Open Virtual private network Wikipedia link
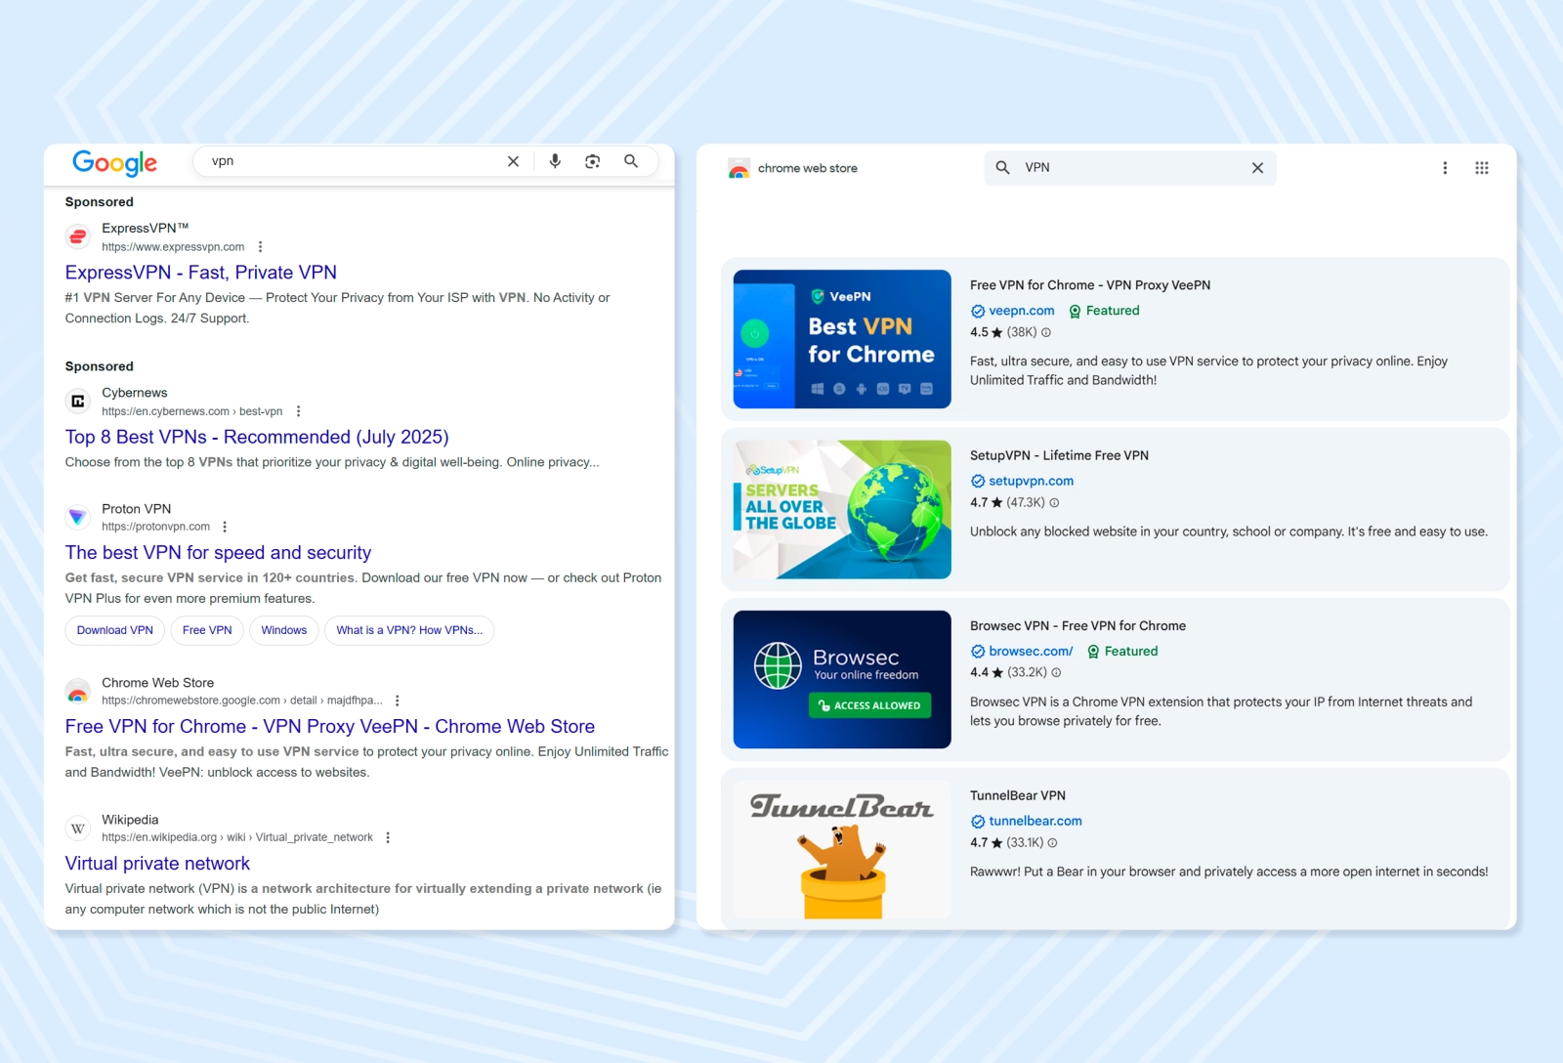Screen dimensions: 1563x1063 (157, 864)
